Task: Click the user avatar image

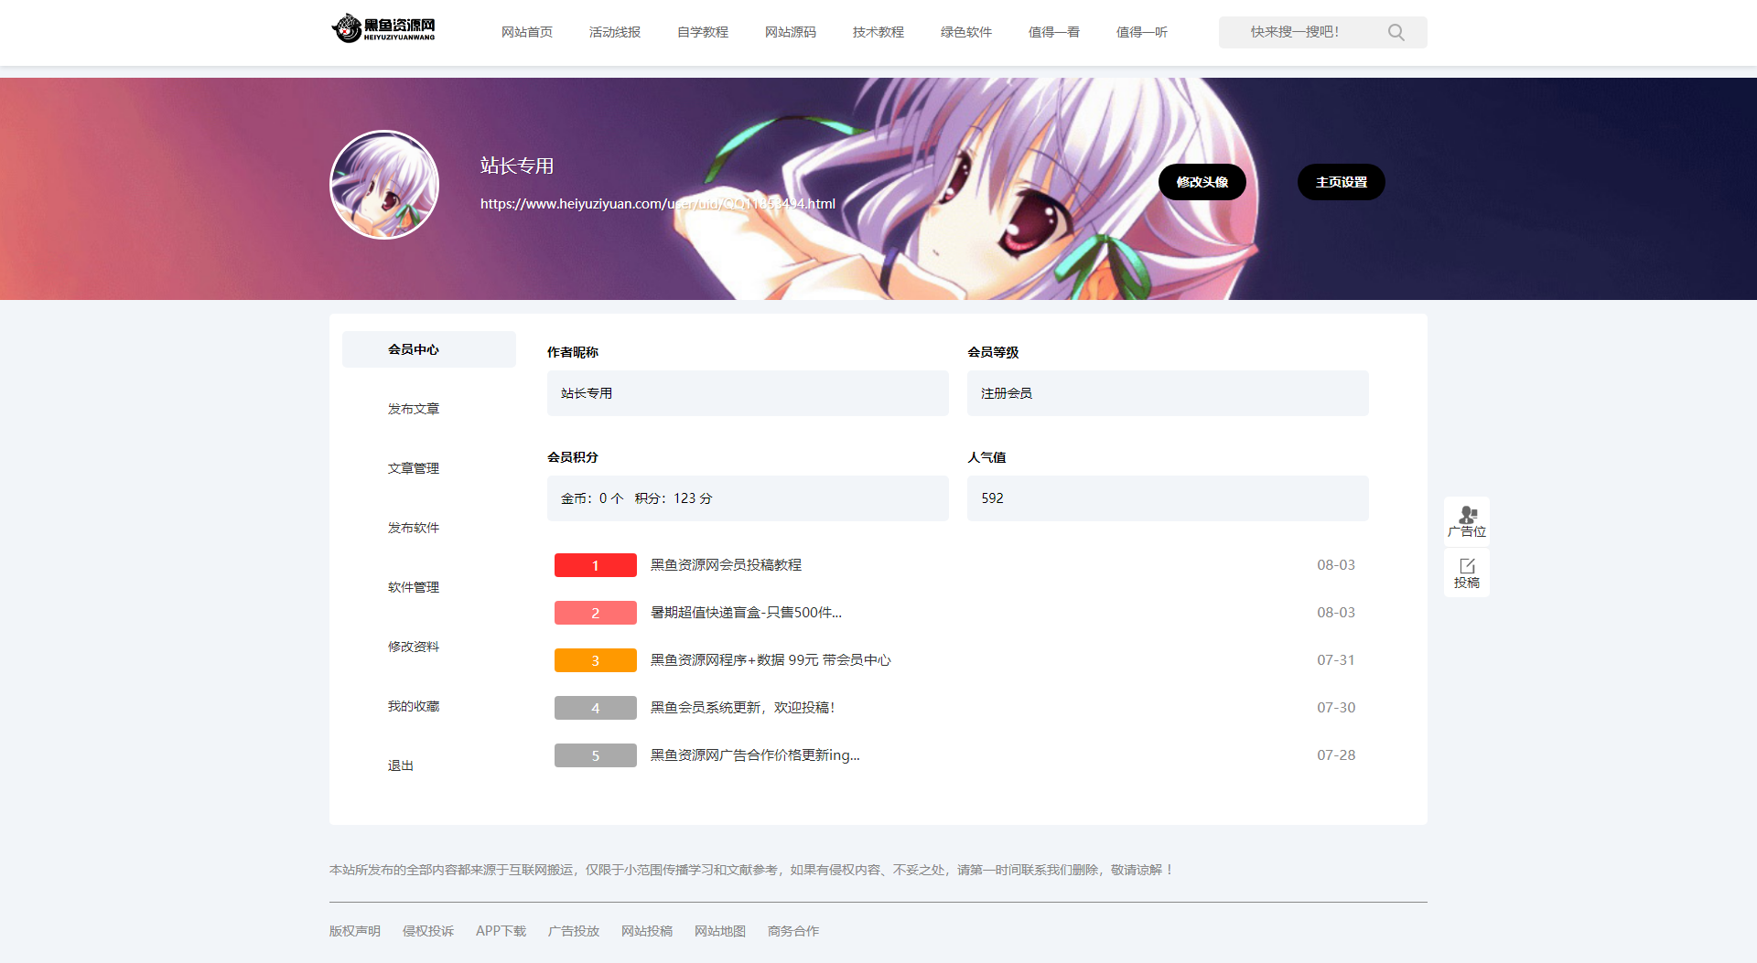Action: click(x=383, y=184)
